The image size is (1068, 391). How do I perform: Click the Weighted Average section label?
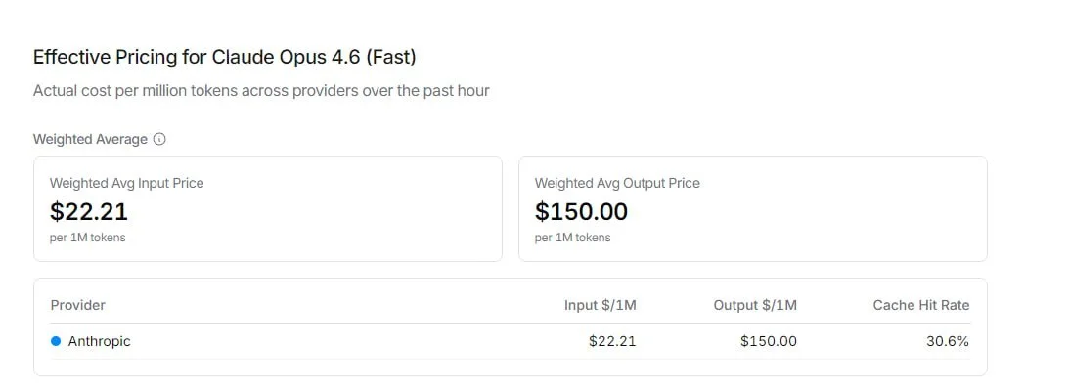point(90,139)
